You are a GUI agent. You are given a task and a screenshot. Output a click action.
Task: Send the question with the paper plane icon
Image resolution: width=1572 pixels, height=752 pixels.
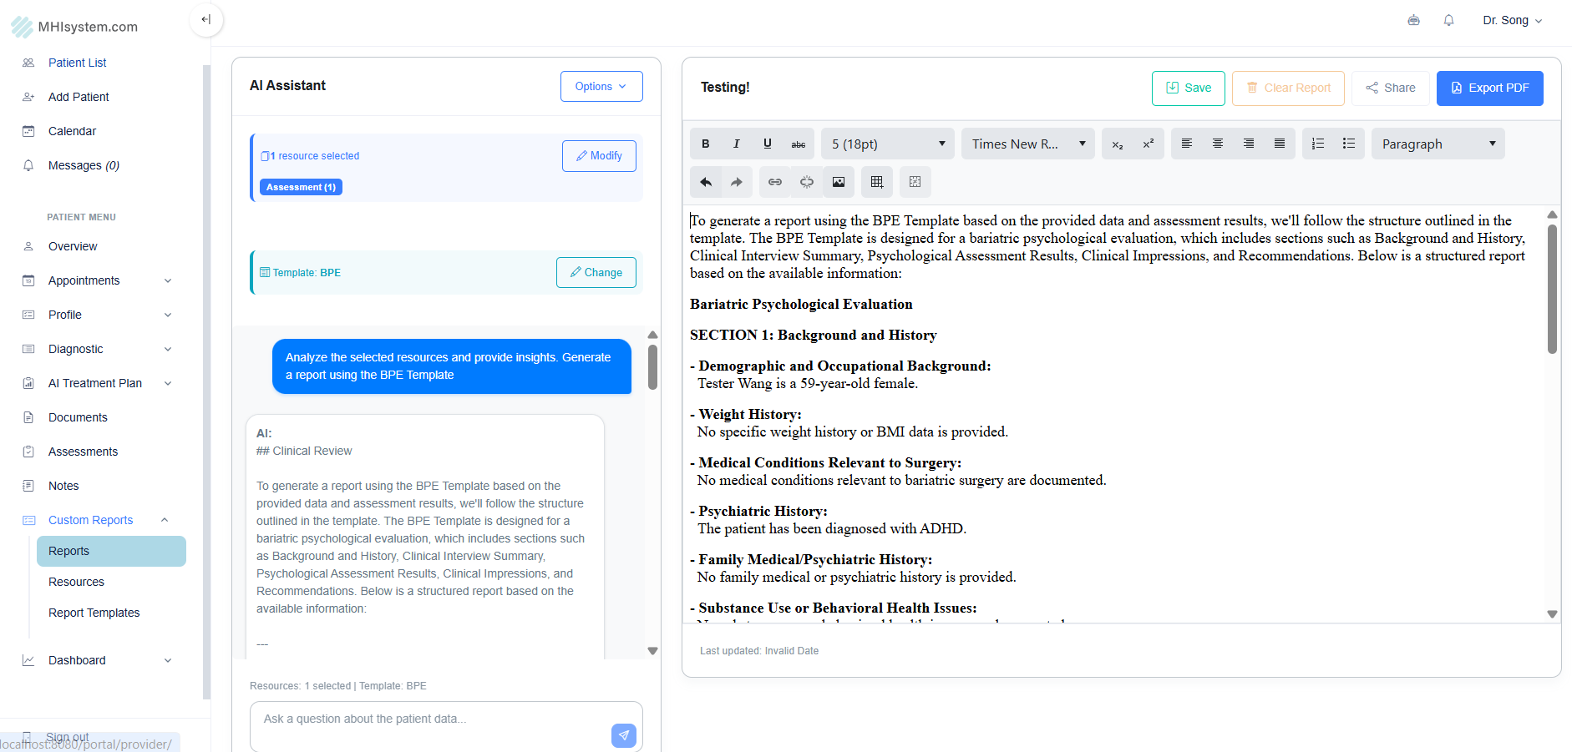[623, 735]
